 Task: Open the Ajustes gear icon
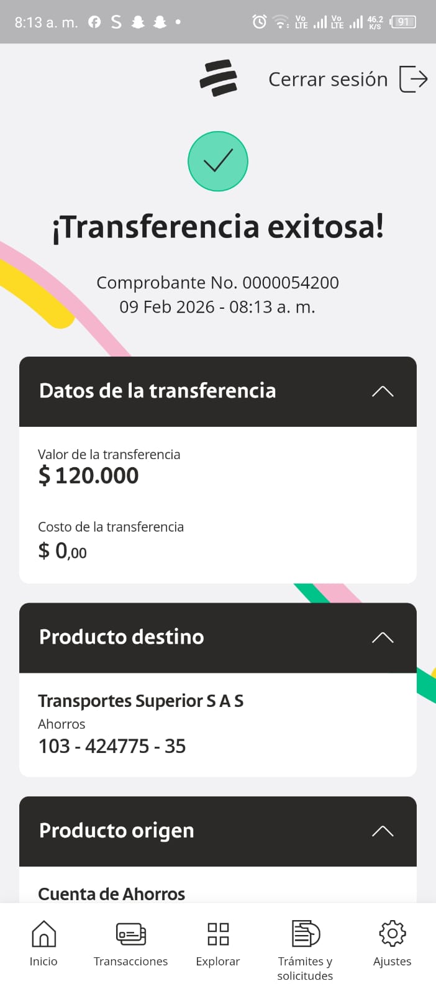click(392, 933)
